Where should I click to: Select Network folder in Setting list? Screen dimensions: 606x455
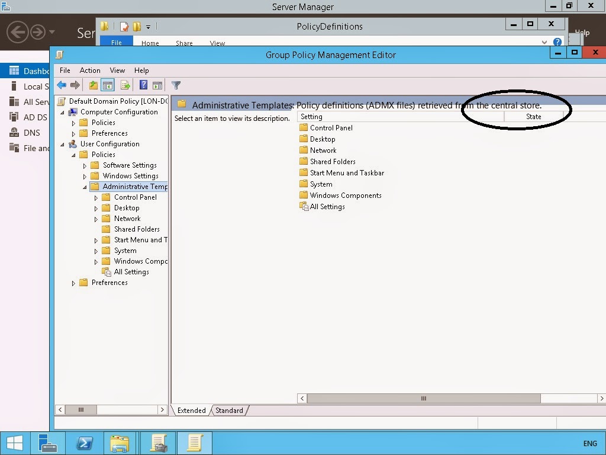point(318,150)
